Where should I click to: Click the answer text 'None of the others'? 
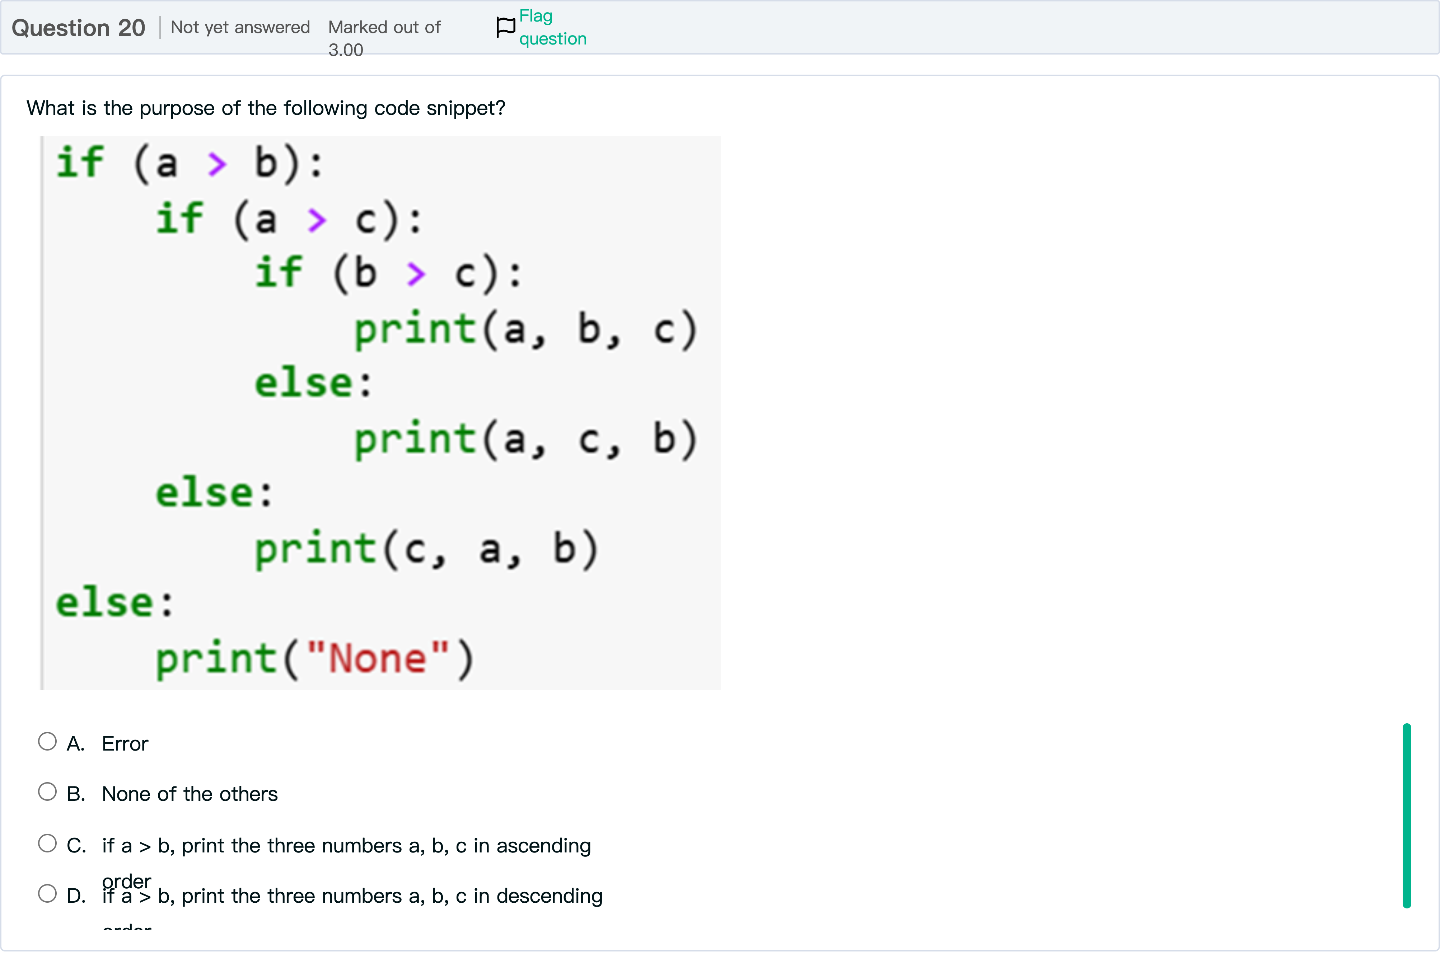pyautogui.click(x=190, y=794)
